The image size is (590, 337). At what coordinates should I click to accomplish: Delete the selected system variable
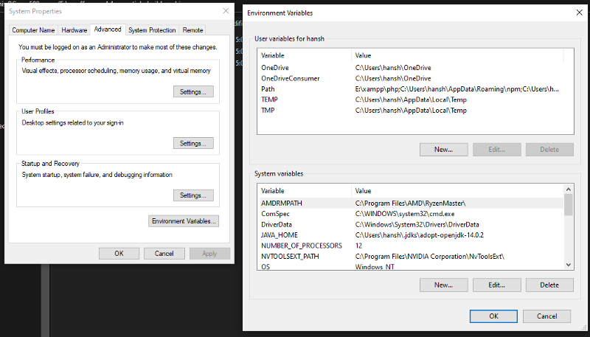coord(549,285)
